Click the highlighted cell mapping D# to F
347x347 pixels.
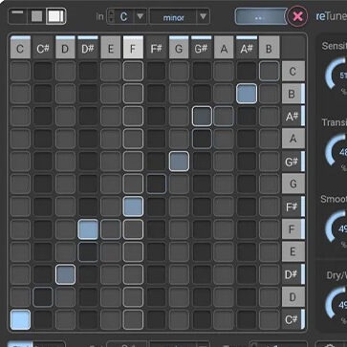click(88, 229)
